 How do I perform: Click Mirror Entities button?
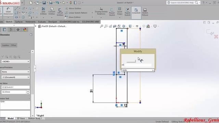click(x=73, y=9)
